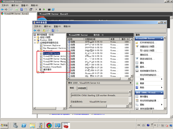The height and width of the screenshot is (129, 173).
Task: Collapse 应用程序和服务日志 tree node
Action: (x=35, y=43)
